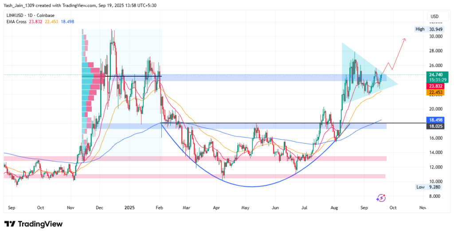Viewport: 454px width, 235px height.
Task: Click the Feb label on time axis
Action: click(160, 208)
